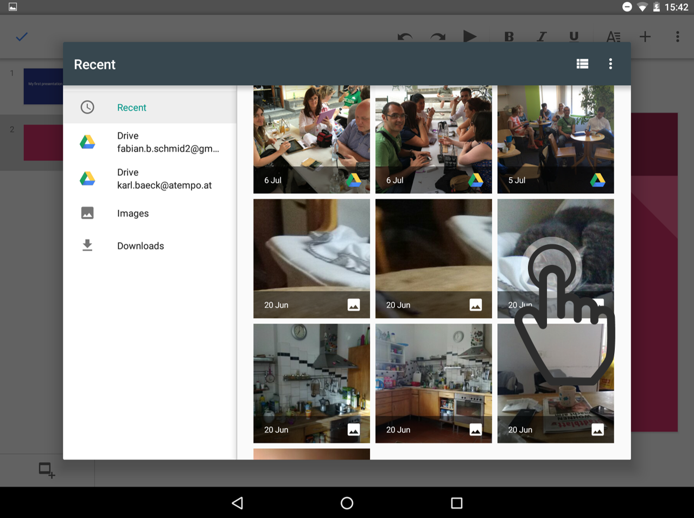Select 20 Jun photo of patterned white cloth
The width and height of the screenshot is (694, 518).
click(x=311, y=258)
